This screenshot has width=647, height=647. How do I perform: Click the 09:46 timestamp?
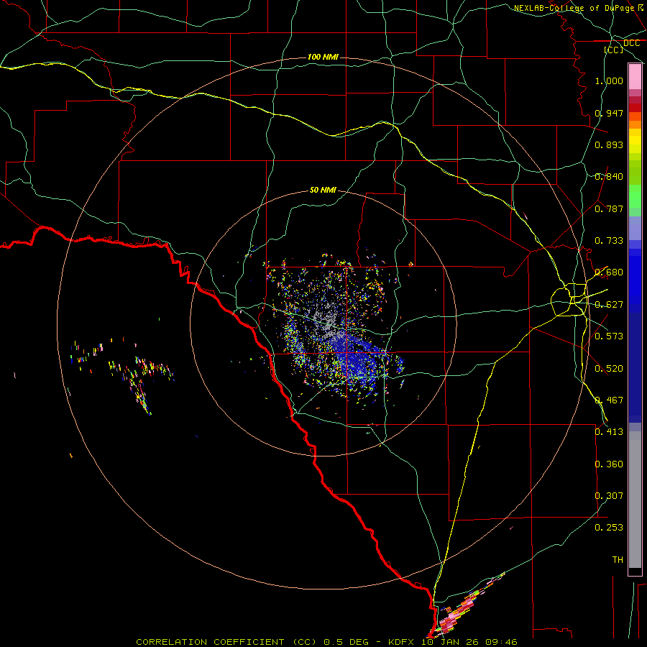pos(500,642)
